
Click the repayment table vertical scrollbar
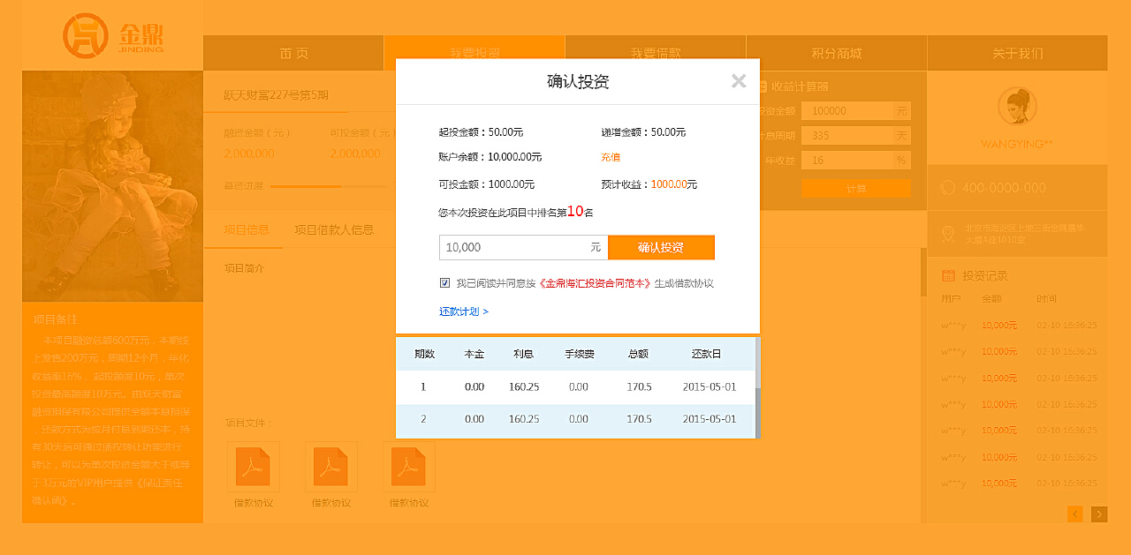(757, 388)
